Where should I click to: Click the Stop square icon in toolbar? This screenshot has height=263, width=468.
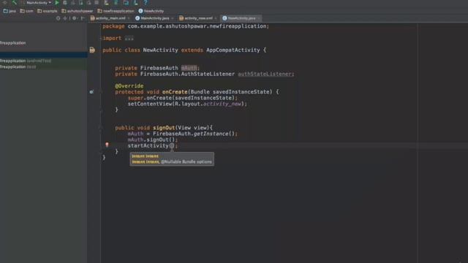tap(97, 3)
